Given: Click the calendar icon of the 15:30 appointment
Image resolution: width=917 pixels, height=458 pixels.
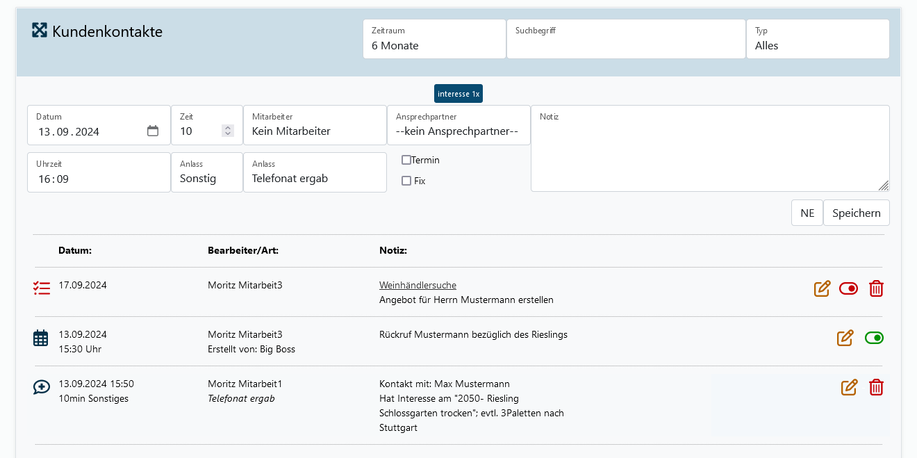Looking at the screenshot, I should click(41, 338).
